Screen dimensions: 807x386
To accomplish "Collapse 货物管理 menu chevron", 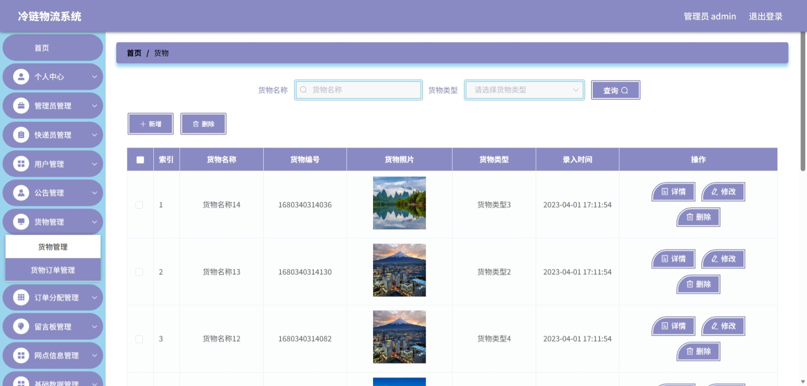I will coord(95,222).
